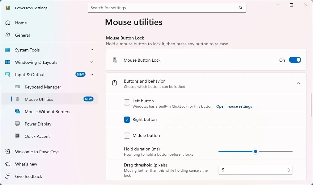Go to Home page
This screenshot has width=313, height=185.
(49, 23)
